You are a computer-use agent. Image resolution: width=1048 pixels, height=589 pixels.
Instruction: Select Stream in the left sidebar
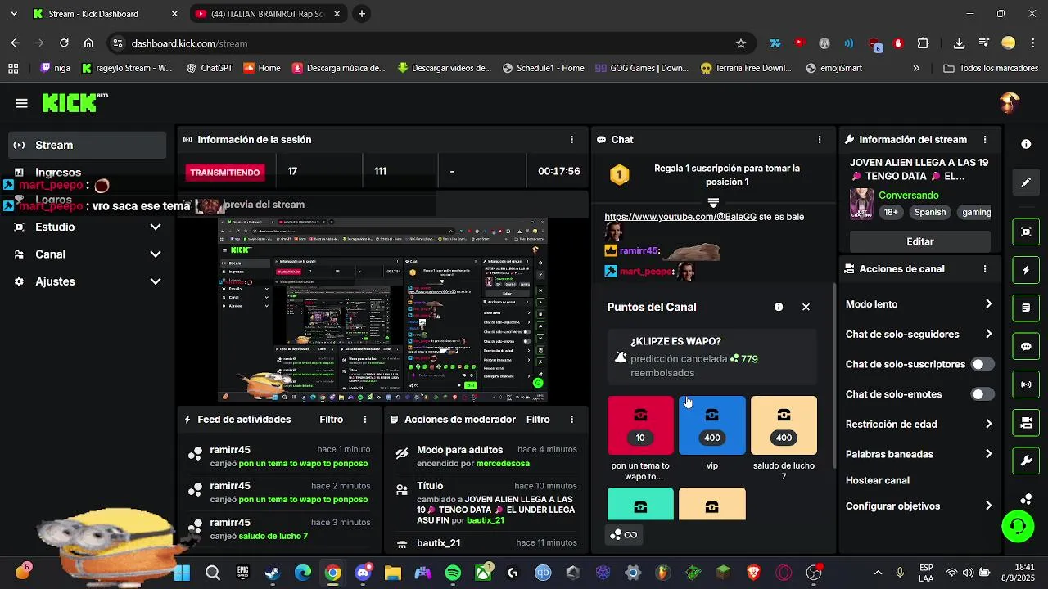(x=88, y=145)
